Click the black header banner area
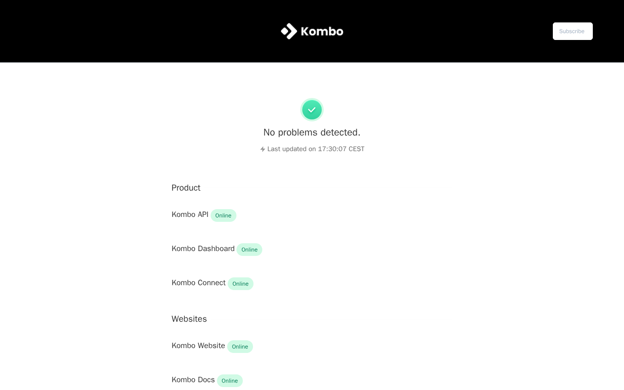Image resolution: width=624 pixels, height=390 pixels. point(146,31)
